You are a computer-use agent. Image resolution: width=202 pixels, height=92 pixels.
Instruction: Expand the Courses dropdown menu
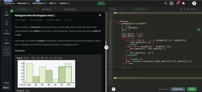(9, 3)
